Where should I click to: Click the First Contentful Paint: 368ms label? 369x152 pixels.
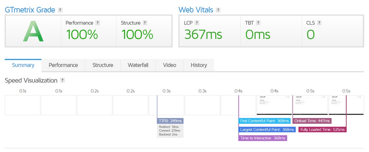[264, 121]
